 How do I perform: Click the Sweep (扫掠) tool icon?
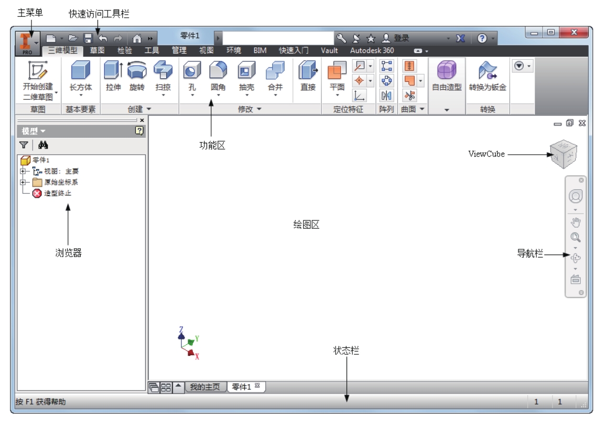pos(163,70)
